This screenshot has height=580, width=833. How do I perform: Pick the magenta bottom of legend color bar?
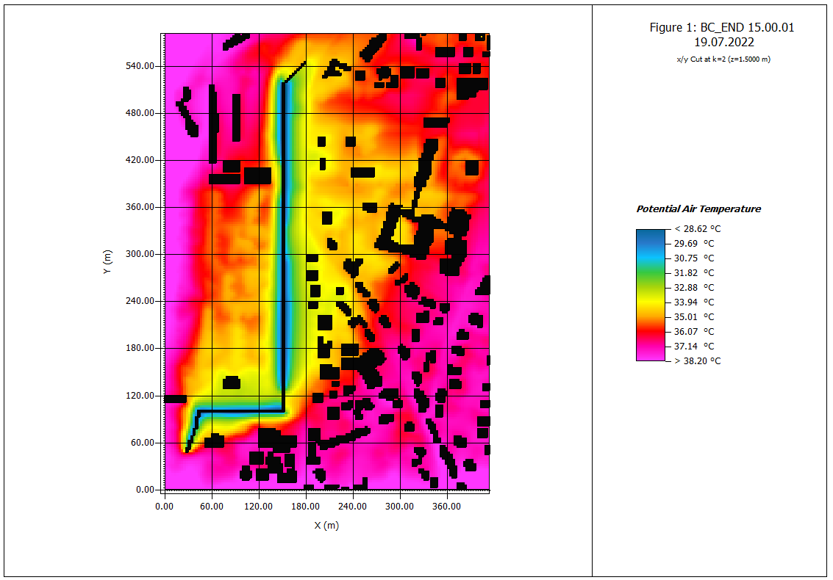pyautogui.click(x=650, y=355)
